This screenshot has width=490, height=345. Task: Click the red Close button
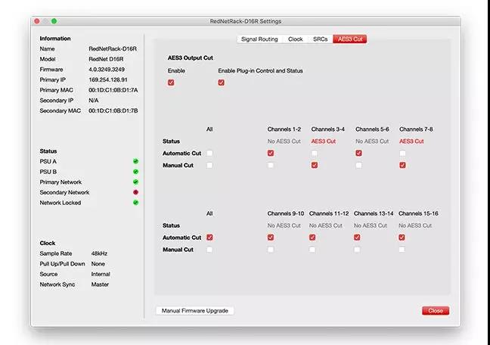click(x=436, y=311)
